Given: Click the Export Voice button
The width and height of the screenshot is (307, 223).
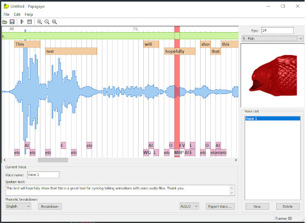Looking at the screenshot, I should point(220,206).
